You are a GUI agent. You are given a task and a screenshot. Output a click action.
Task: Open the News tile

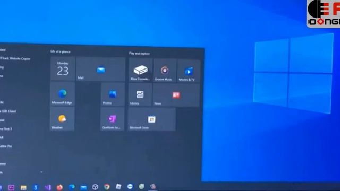176,95
